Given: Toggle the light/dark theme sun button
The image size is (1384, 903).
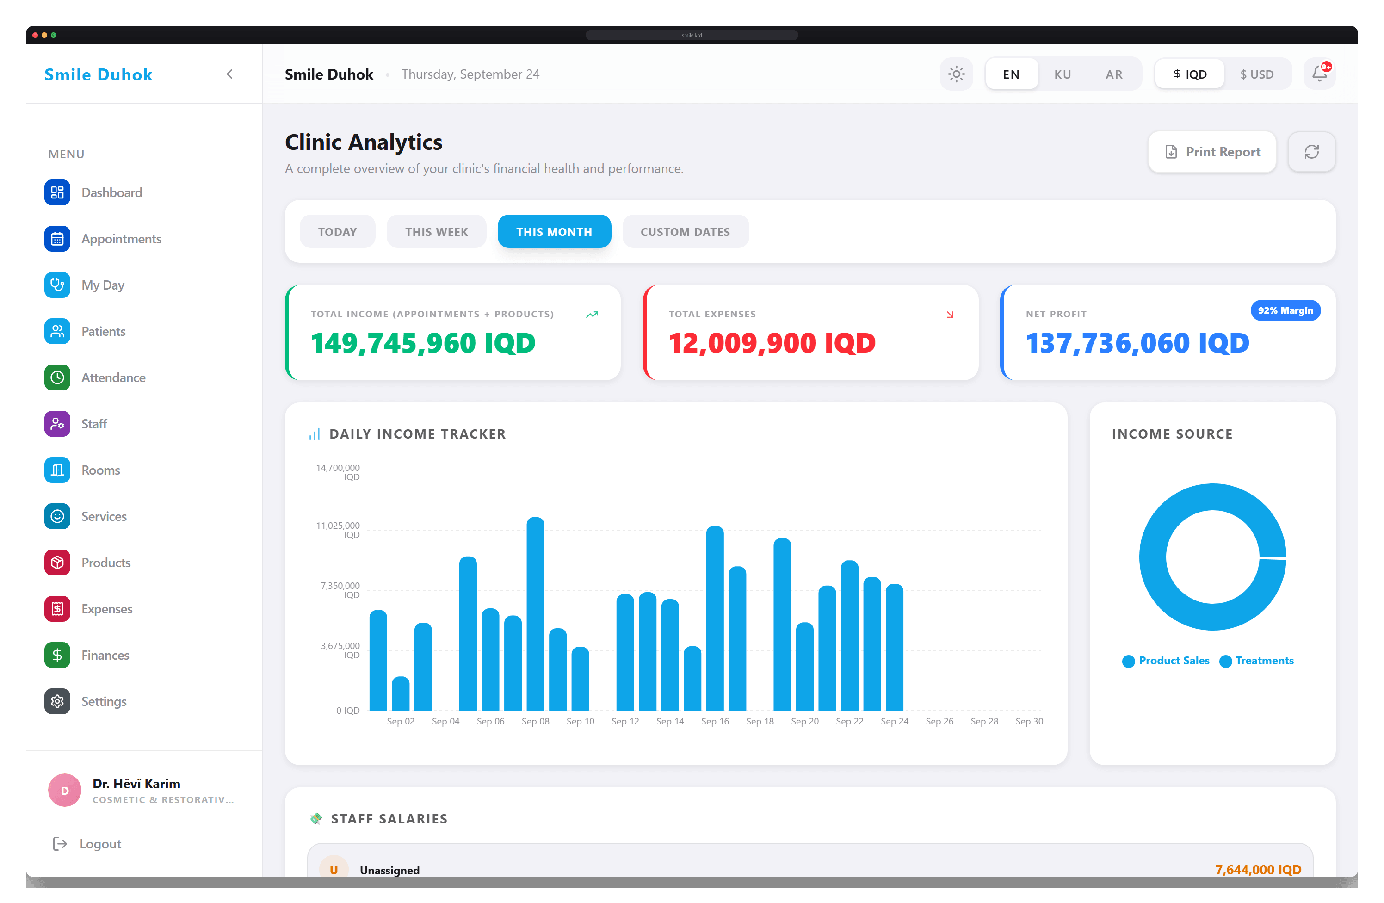Looking at the screenshot, I should tap(956, 74).
